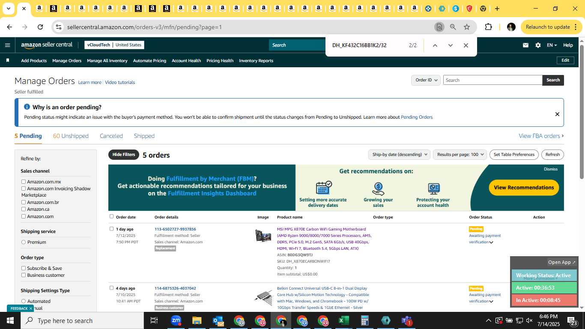Go to next find-in-page match
The image size is (585, 329).
tap(451, 45)
